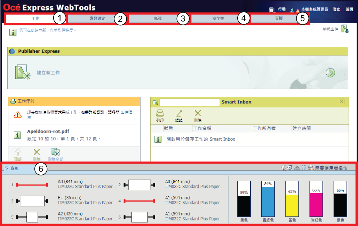Sort by the 工作所有者 job owner column
This screenshot has height=226, width=358.
pyautogui.click(x=264, y=128)
